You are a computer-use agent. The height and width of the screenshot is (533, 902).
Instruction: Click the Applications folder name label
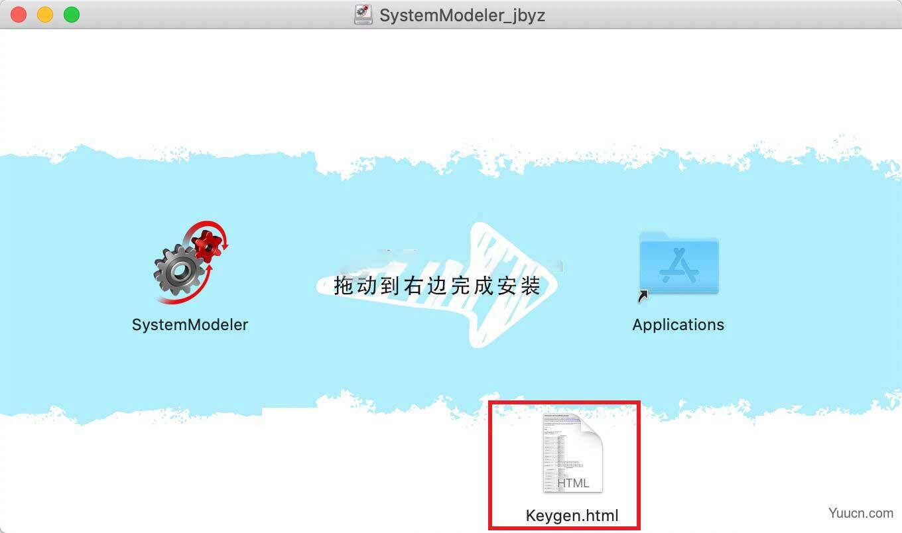pos(678,325)
